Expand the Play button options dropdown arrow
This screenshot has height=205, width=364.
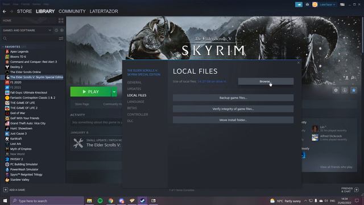click(x=114, y=92)
